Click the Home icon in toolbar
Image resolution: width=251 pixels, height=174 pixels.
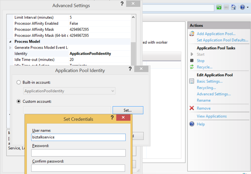tap(234, 7)
